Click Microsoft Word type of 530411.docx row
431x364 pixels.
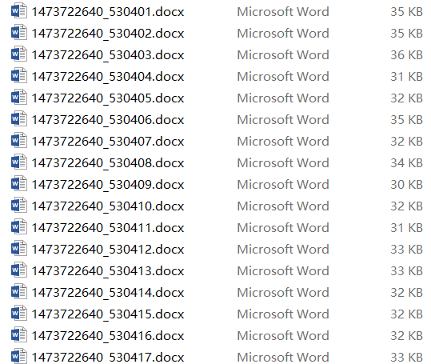click(x=283, y=228)
